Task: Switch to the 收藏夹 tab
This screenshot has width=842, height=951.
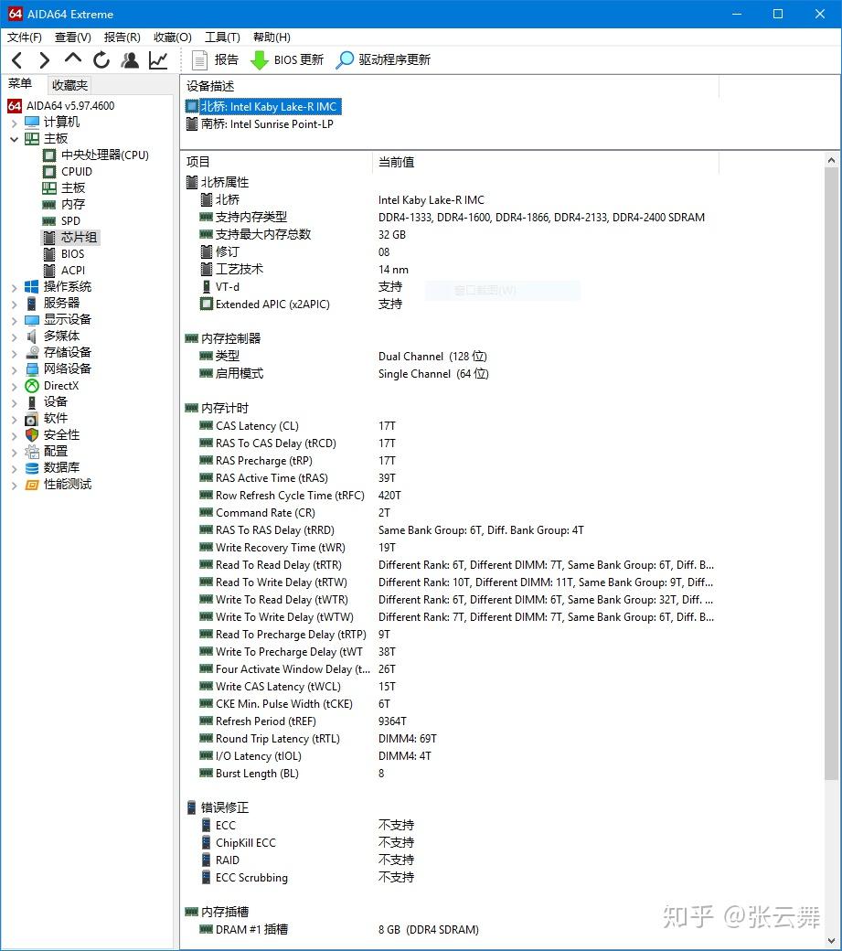Action: point(69,84)
